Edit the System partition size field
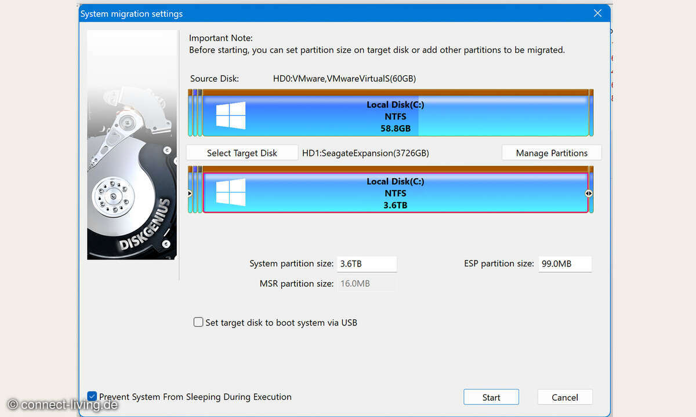 pos(367,264)
